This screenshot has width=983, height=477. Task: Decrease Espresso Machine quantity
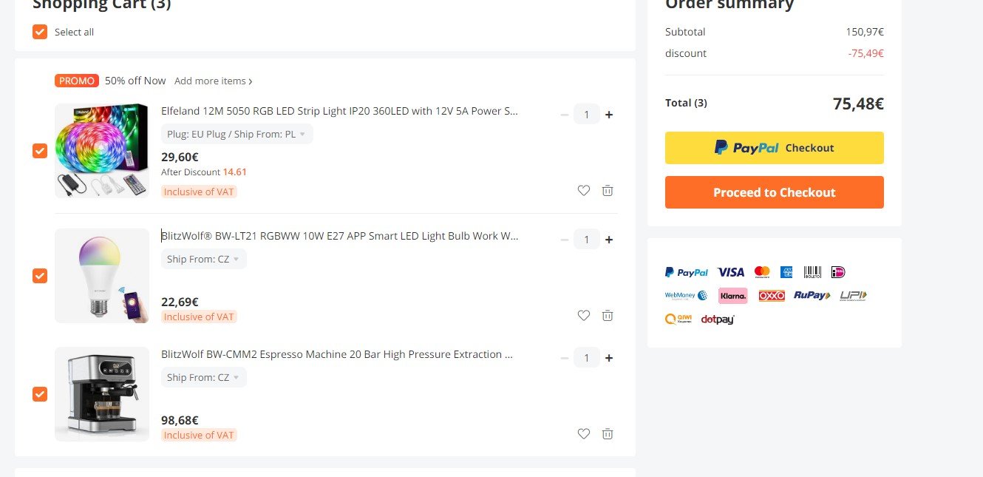pyautogui.click(x=565, y=358)
